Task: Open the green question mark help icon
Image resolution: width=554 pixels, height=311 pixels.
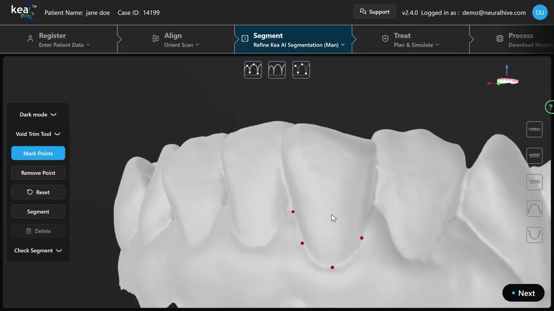Action: (550, 107)
